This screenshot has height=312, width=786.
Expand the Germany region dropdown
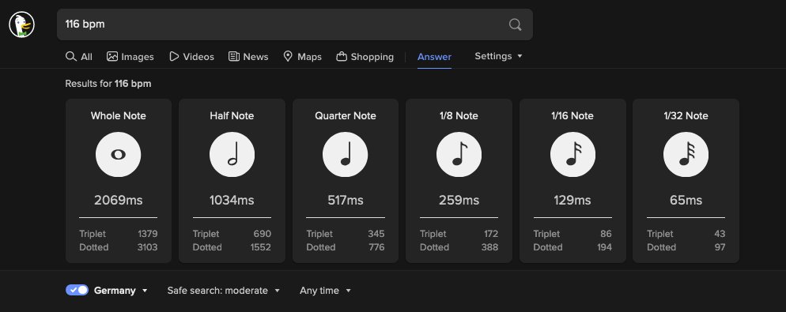click(121, 291)
